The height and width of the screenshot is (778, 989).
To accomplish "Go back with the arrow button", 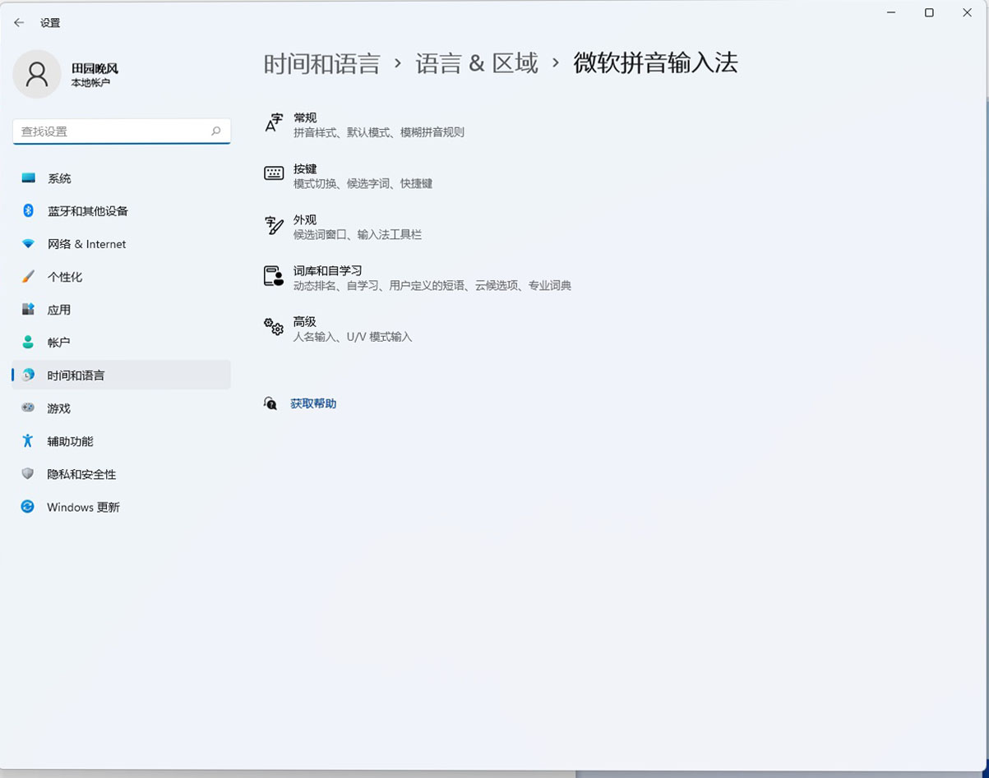I will pos(18,22).
